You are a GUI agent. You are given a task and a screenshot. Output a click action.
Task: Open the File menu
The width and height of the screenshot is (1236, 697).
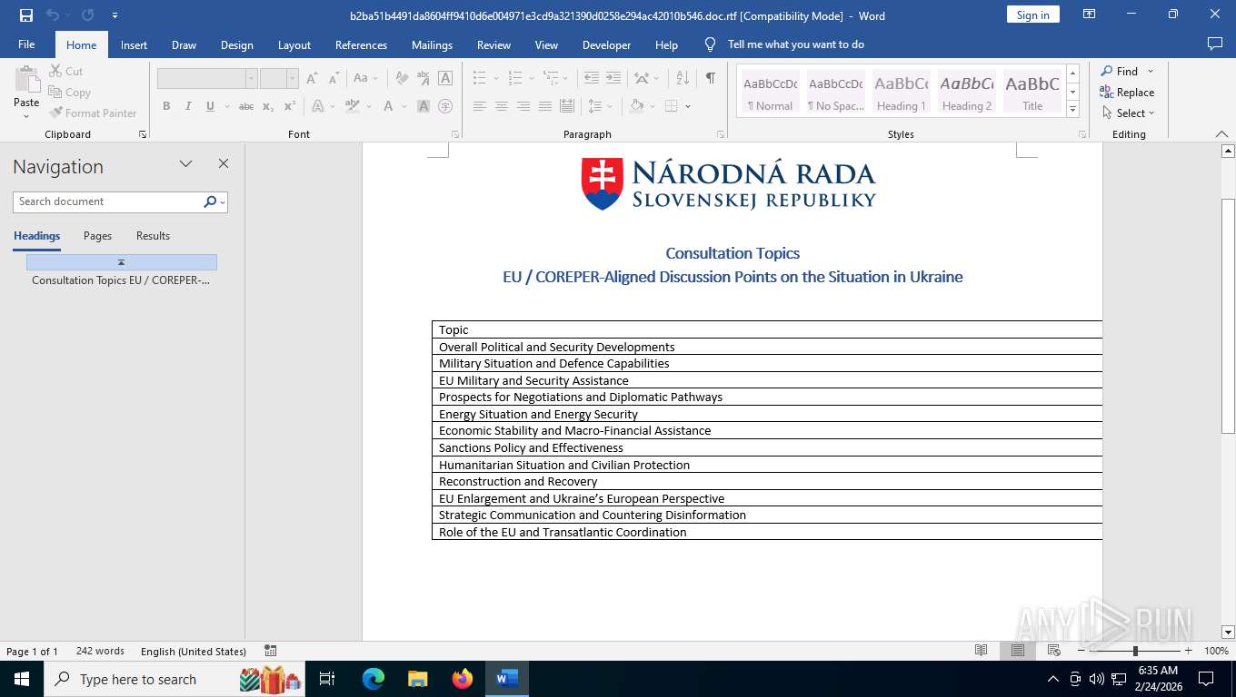point(26,44)
